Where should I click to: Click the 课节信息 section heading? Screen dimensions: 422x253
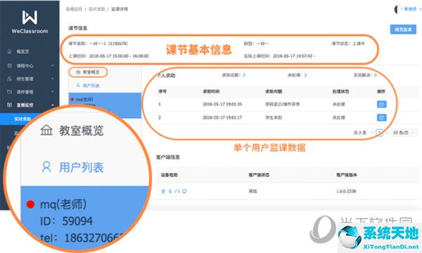click(78, 28)
